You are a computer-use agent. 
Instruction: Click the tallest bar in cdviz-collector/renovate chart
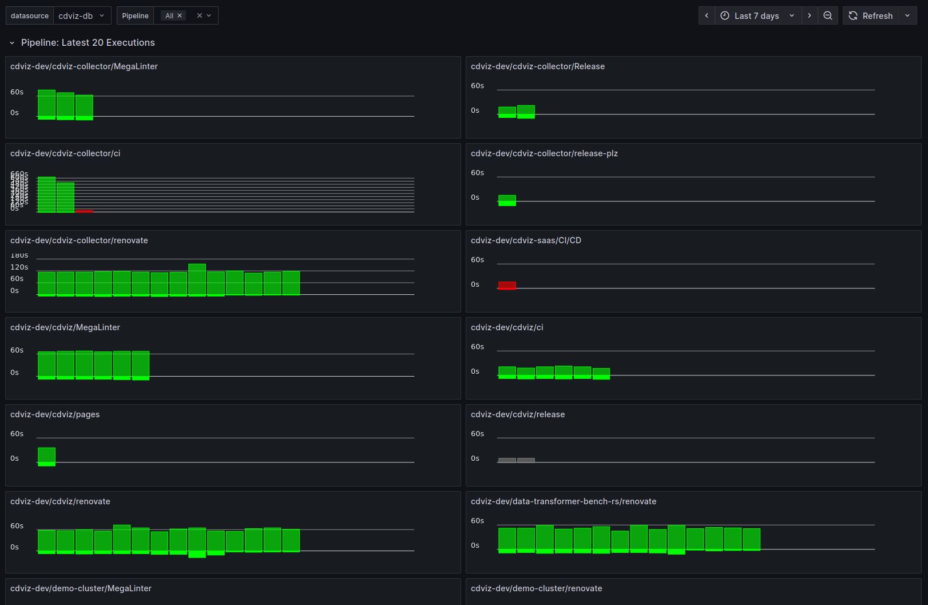pyautogui.click(x=197, y=280)
